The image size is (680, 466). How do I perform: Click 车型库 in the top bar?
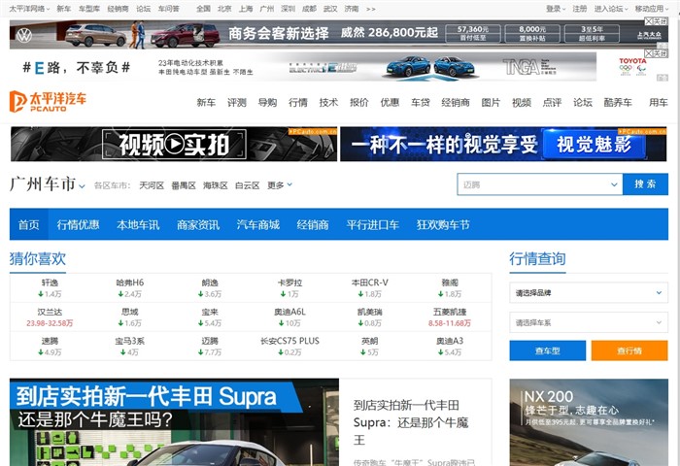pos(89,9)
